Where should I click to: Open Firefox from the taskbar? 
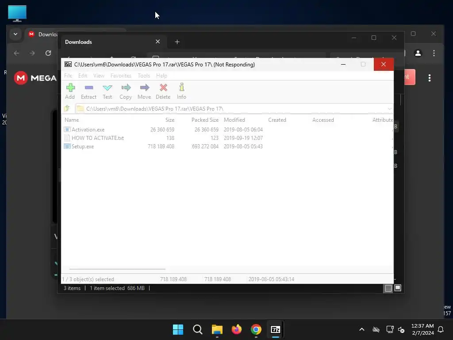tap(237, 329)
